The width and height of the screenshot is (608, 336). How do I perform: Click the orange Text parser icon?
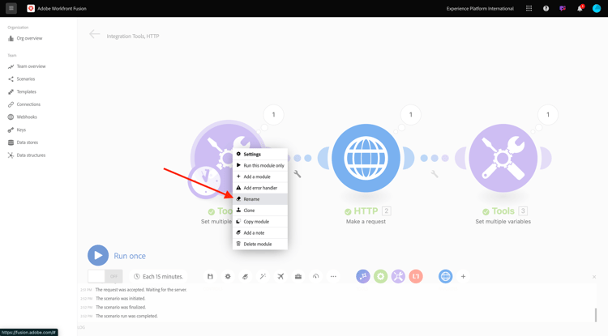click(x=416, y=276)
